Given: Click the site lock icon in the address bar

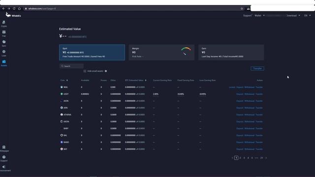Looking at the screenshot, I should point(26,9).
